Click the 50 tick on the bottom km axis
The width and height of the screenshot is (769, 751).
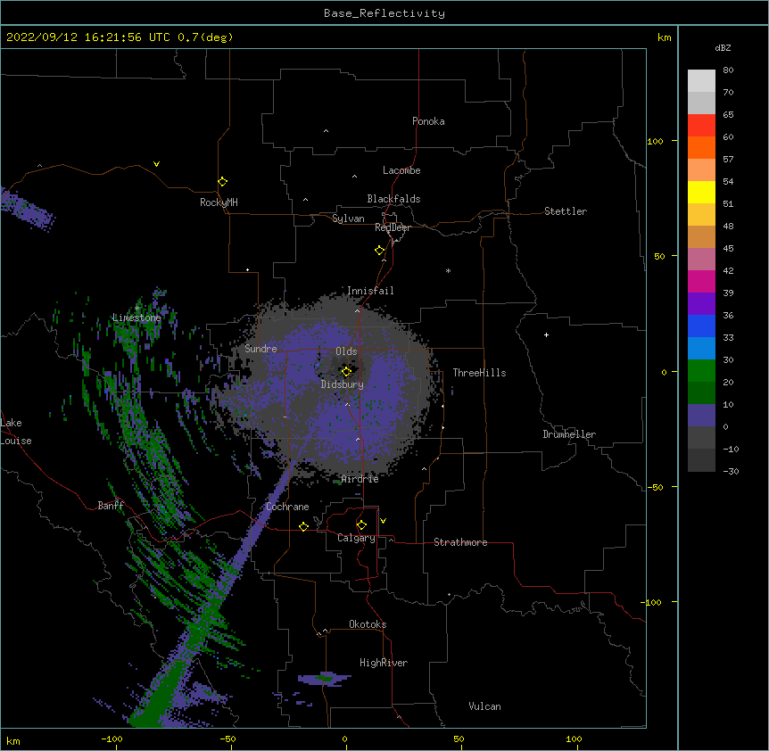click(459, 739)
